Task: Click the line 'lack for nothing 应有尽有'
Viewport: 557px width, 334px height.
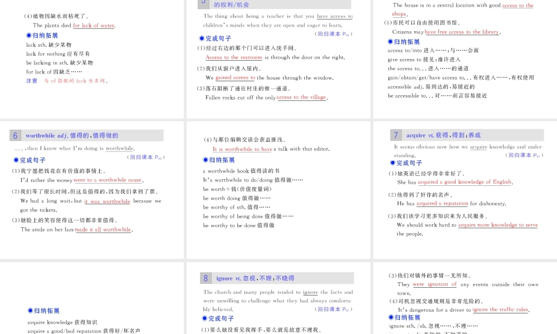Action: (x=58, y=54)
